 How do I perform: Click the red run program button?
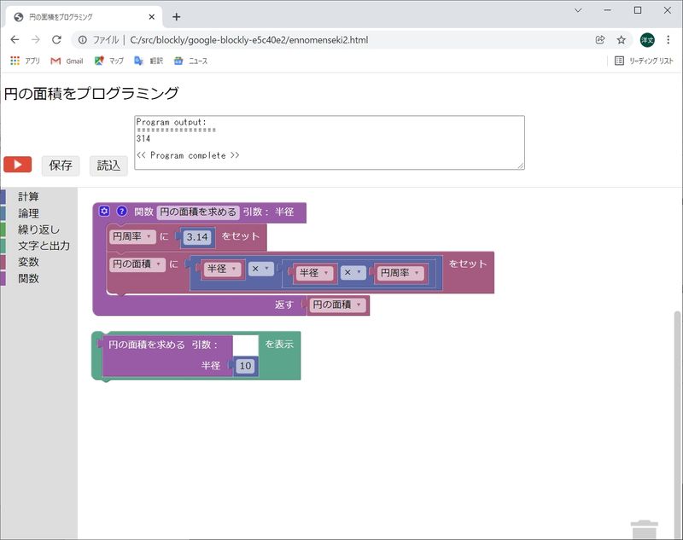click(17, 165)
